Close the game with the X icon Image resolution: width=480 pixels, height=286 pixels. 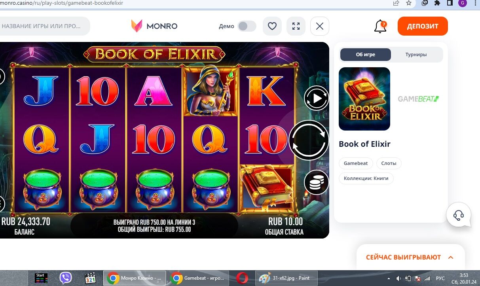[320, 26]
